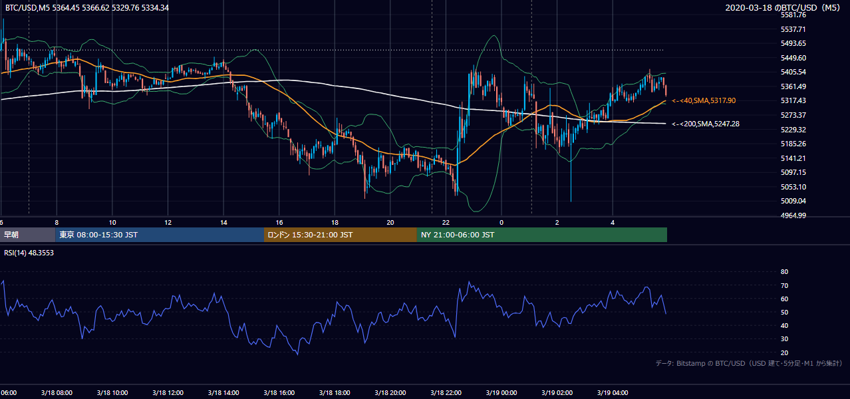Click hour label 0 under price chart
Viewport: 850px width, 399px height.
(501, 222)
